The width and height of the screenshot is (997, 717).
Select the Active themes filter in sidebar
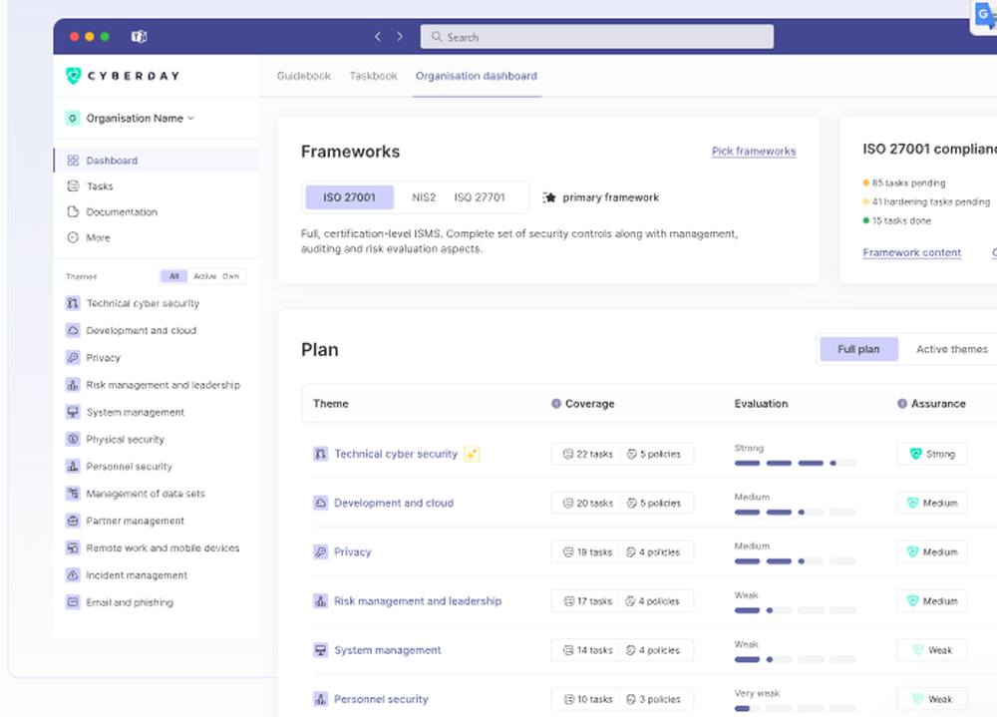pos(204,276)
